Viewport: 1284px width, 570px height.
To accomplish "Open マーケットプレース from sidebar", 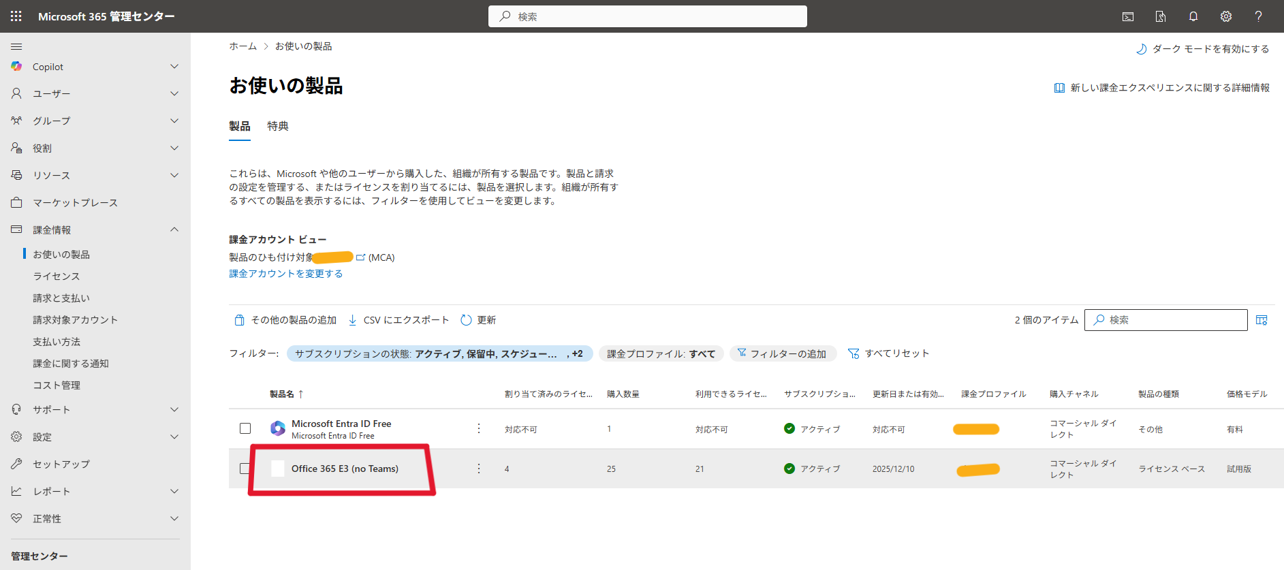I will click(x=75, y=202).
